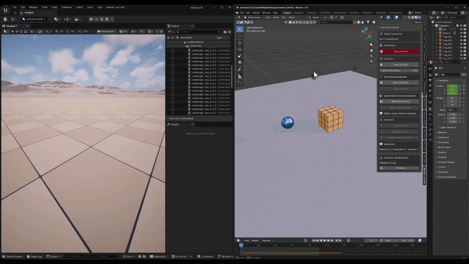Open the Unreal Blender Live Link menu
The height and width of the screenshot is (264, 469).
115,8
